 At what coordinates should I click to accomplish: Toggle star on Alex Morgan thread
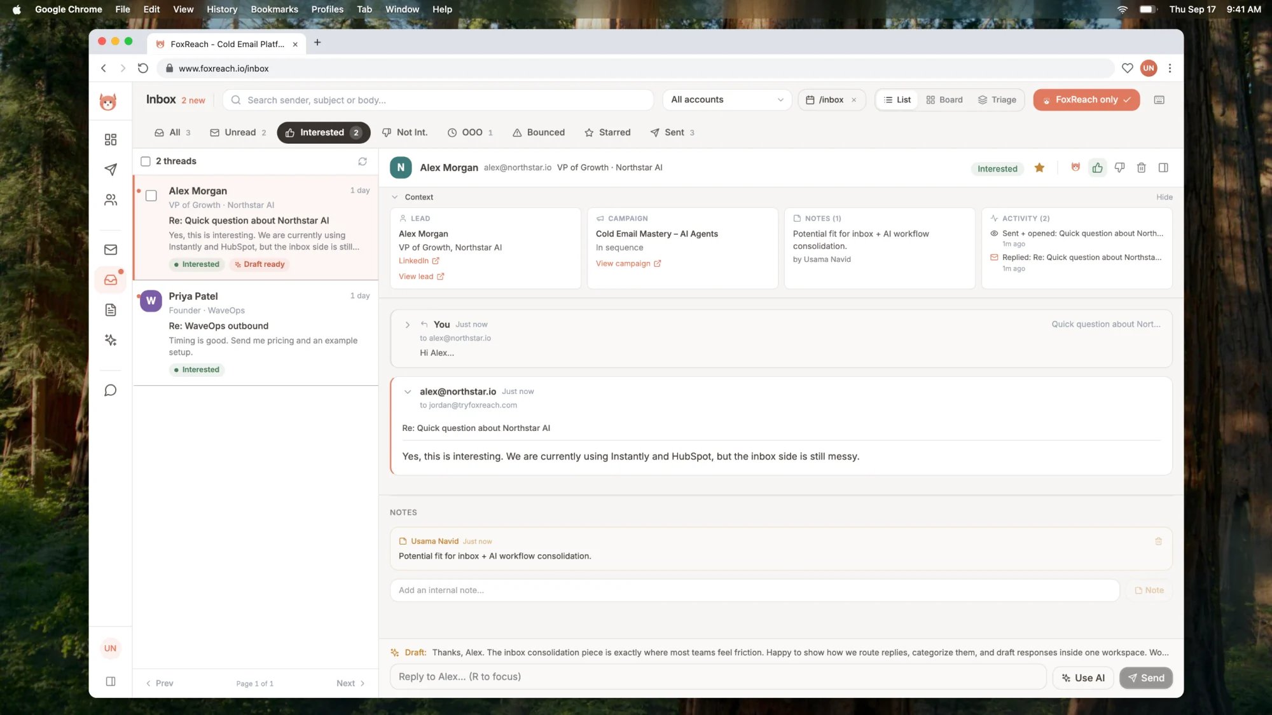pos(1039,168)
